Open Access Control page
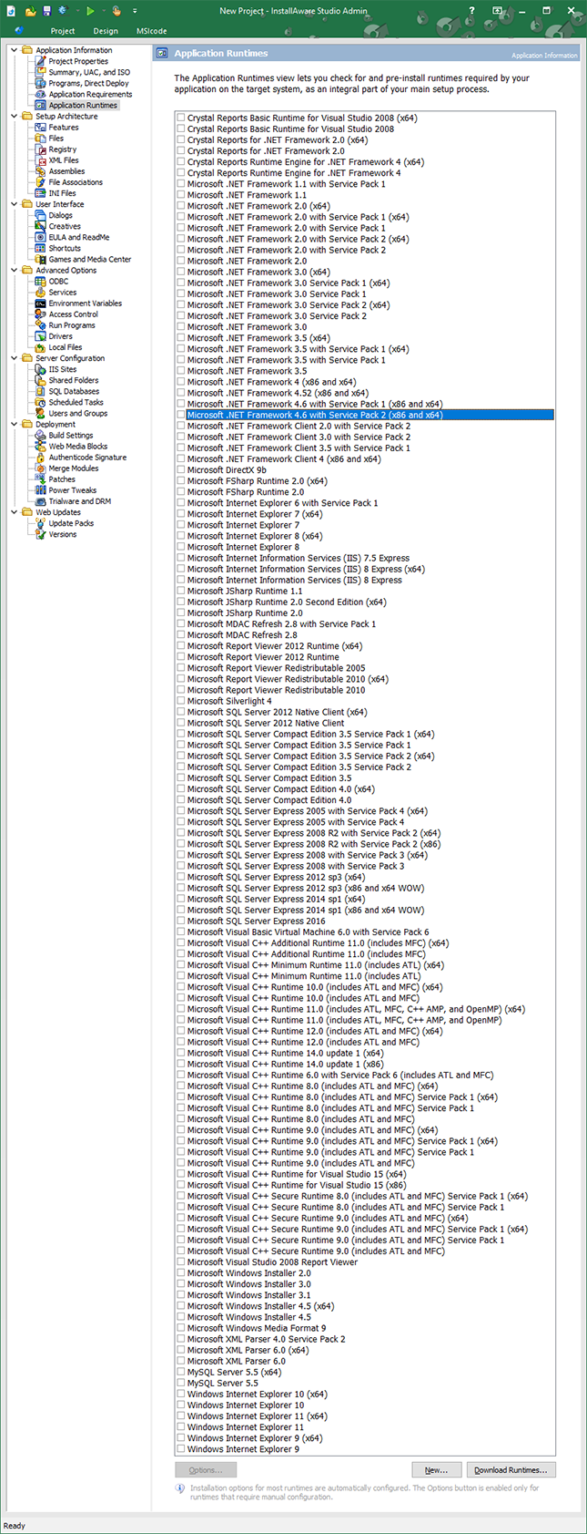587x1534 pixels. tap(73, 314)
